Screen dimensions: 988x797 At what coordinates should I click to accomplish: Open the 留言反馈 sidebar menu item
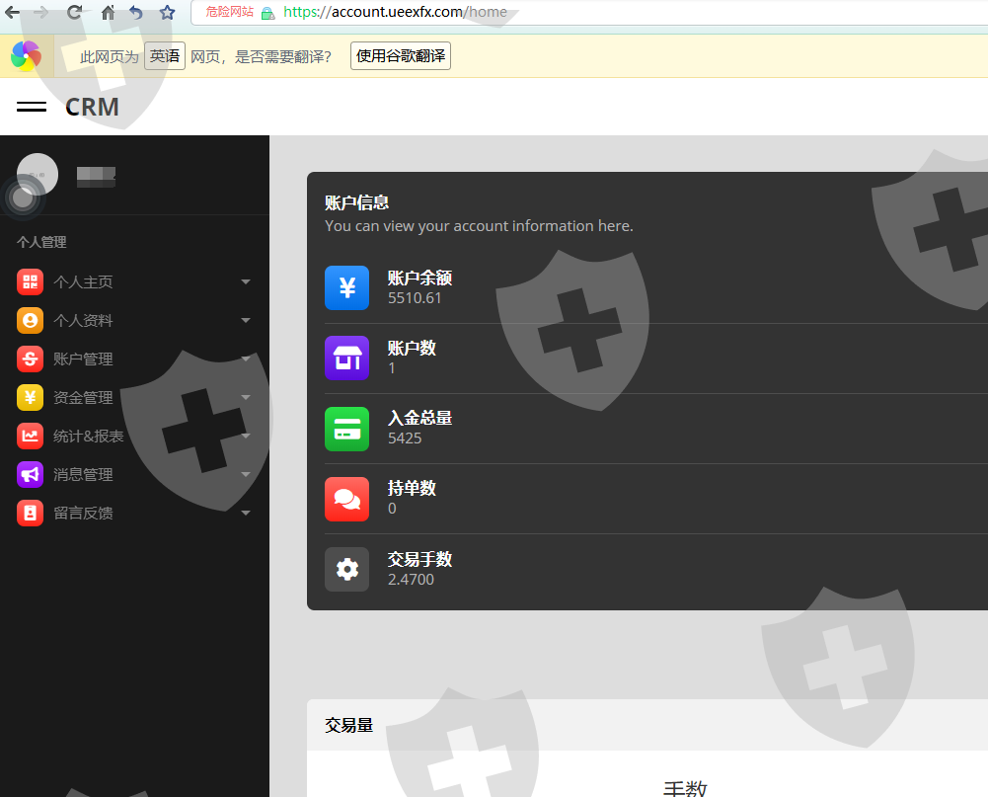tap(83, 514)
